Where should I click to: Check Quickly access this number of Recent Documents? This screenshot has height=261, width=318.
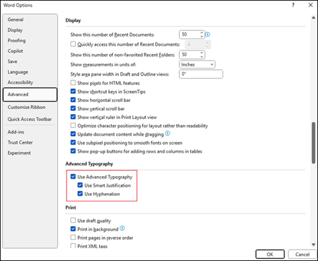[x=73, y=44]
